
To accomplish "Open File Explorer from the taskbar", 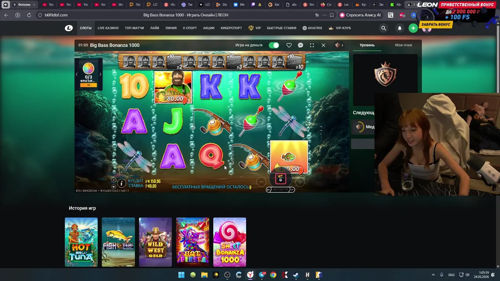I will pyautogui.click(x=204, y=275).
